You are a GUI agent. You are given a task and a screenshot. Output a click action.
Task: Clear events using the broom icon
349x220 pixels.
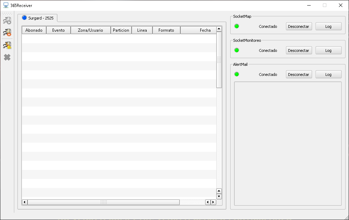coord(7,45)
